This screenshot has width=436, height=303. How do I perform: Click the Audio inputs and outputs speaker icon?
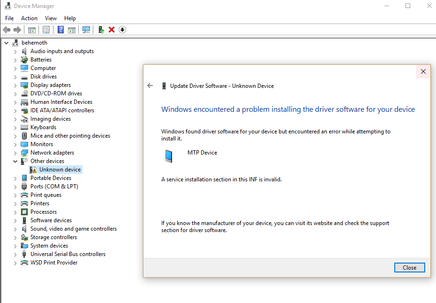click(24, 51)
